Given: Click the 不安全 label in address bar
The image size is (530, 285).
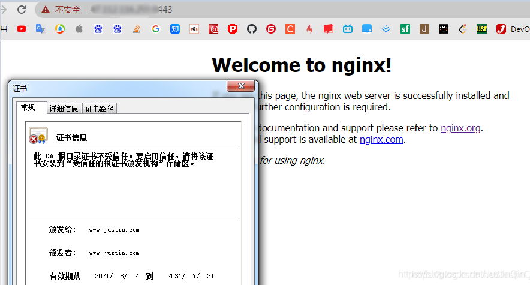Looking at the screenshot, I should point(68,10).
